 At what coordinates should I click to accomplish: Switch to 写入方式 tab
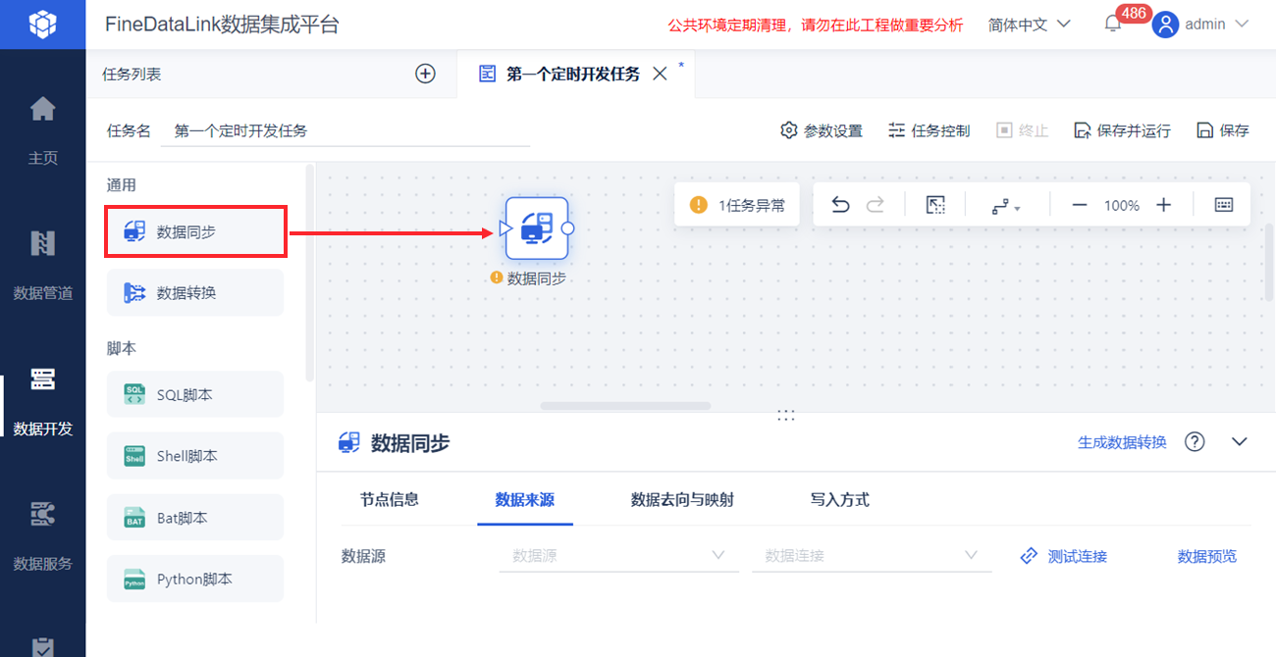pos(840,499)
